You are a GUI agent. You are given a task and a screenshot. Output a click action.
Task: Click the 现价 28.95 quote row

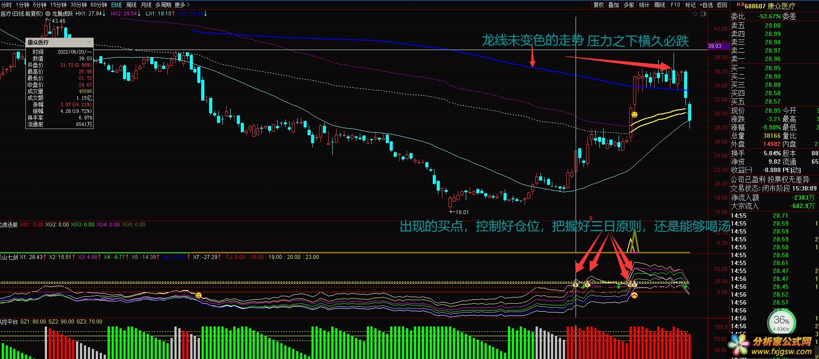756,111
